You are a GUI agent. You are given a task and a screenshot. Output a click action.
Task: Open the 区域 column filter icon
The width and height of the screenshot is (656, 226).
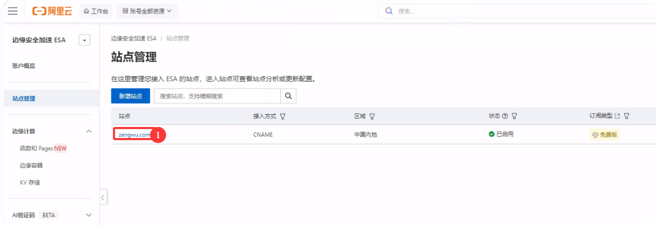coord(373,116)
